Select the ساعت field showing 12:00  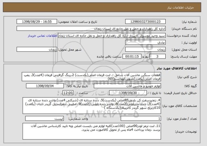click(68, 93)
